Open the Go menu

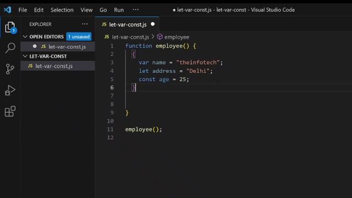click(103, 10)
